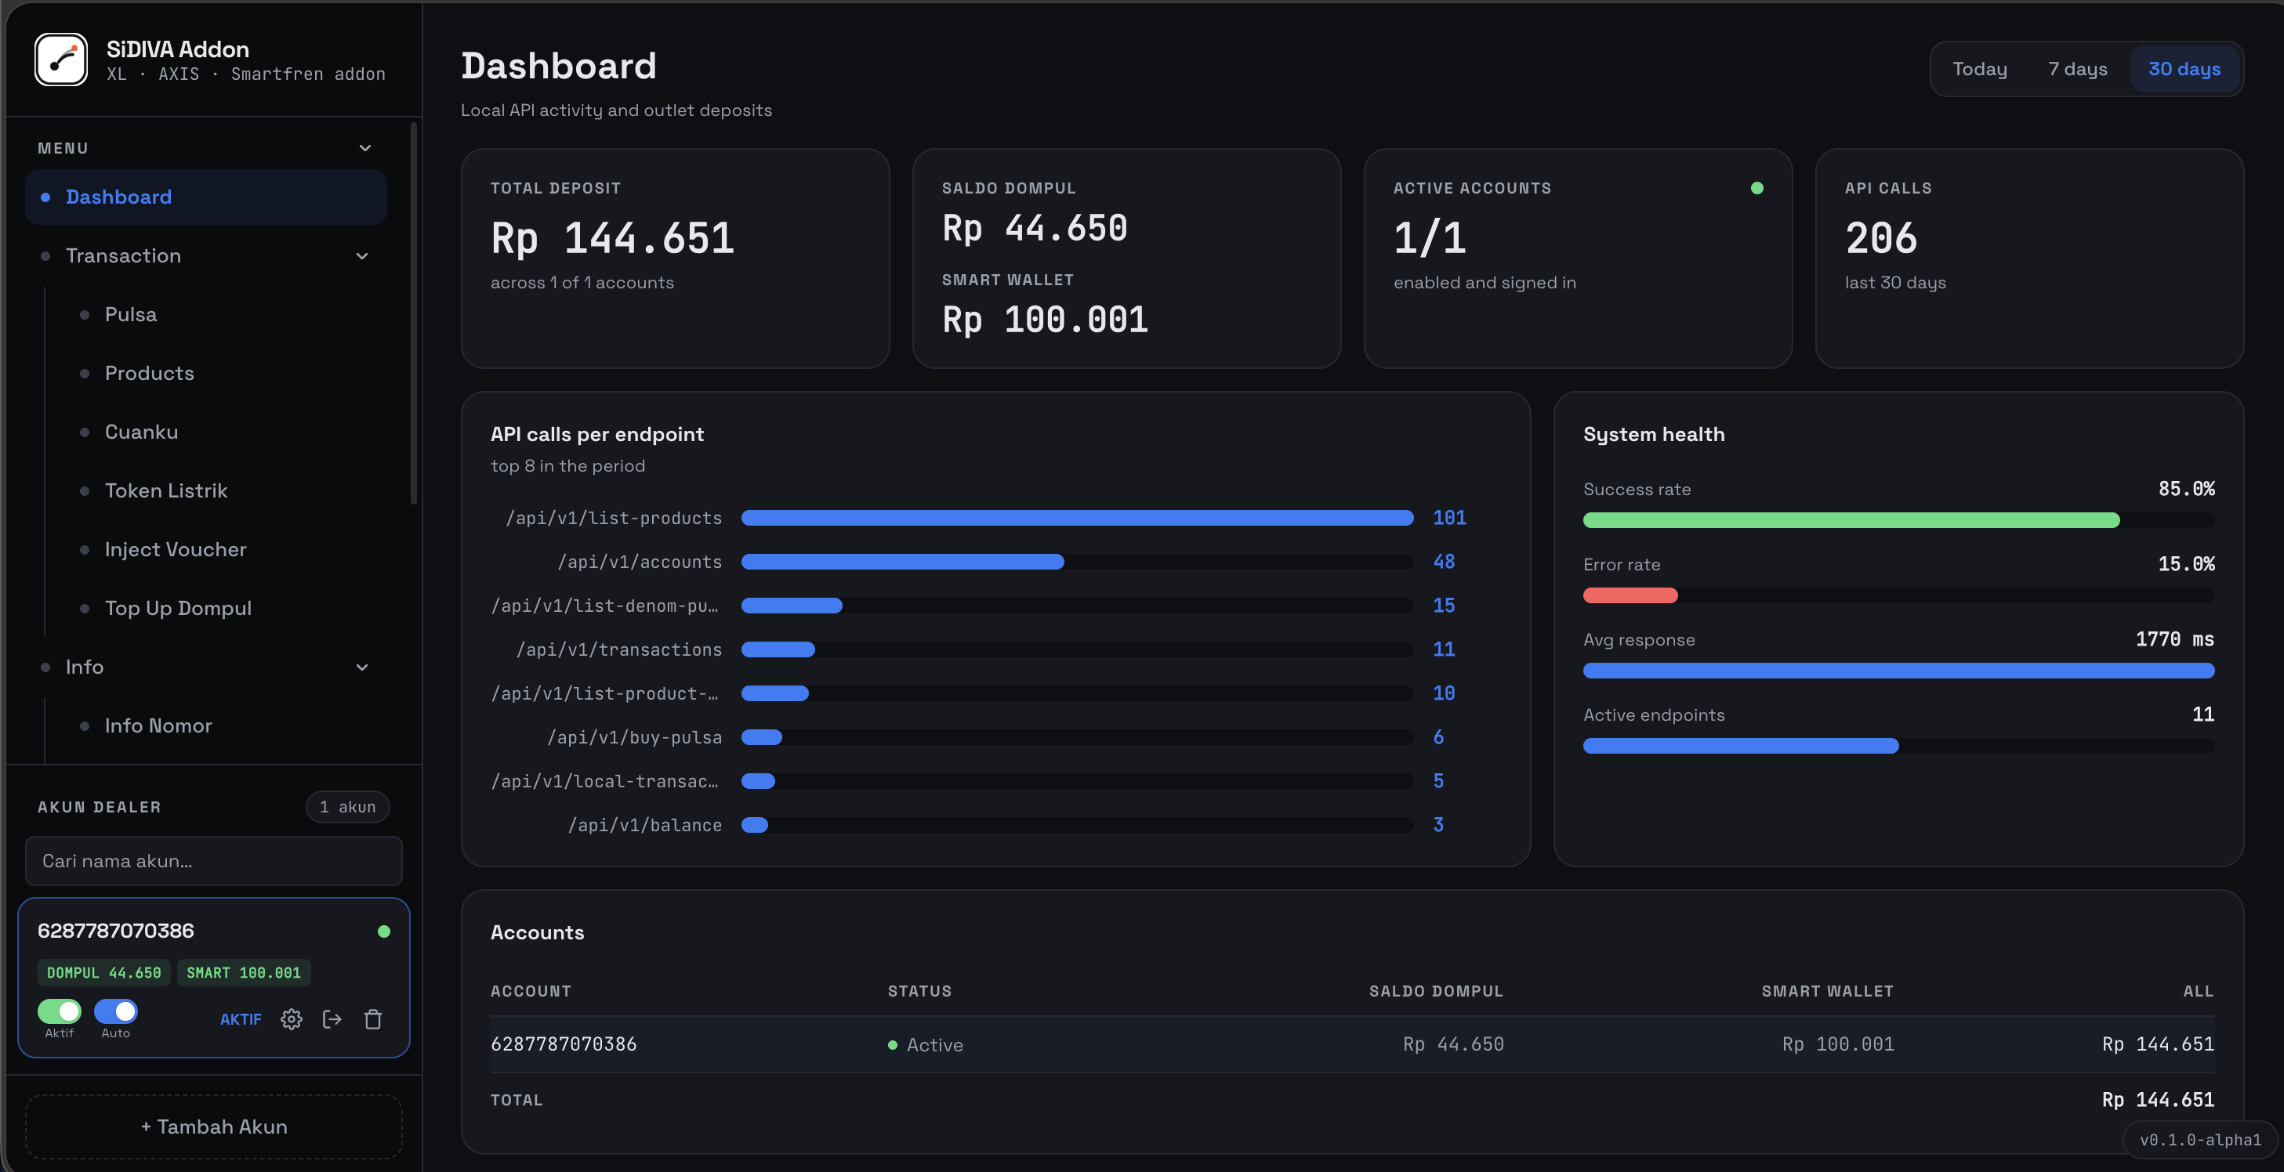Click the Success rate progress bar
The image size is (2284, 1172).
point(1898,520)
